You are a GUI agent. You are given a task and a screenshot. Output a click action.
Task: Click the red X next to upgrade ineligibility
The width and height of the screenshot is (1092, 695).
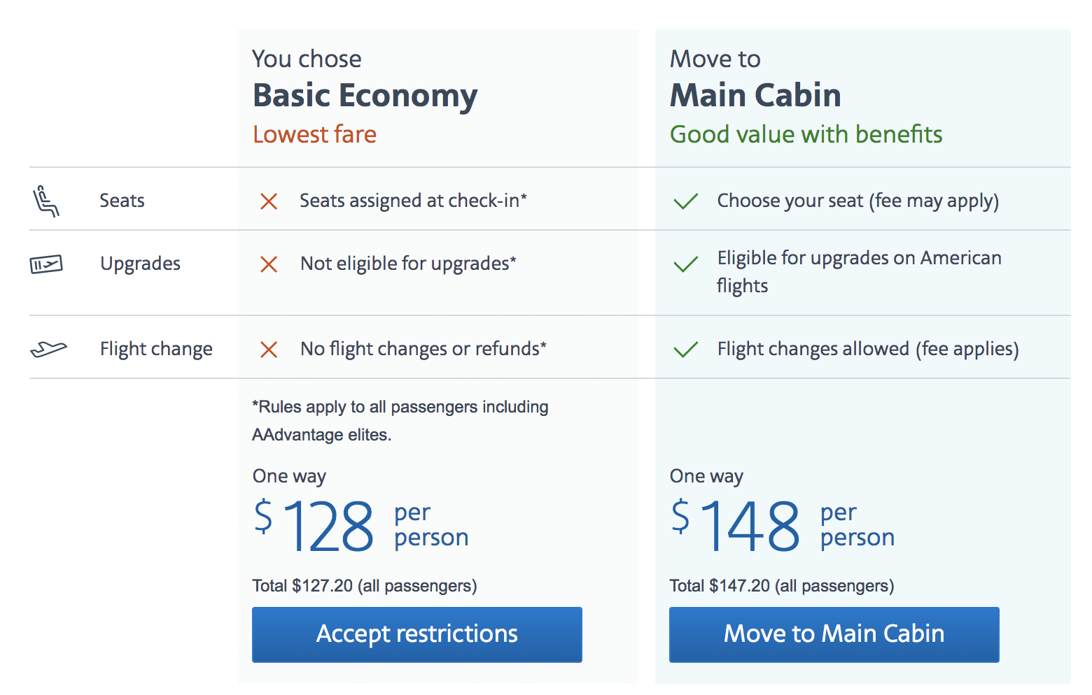click(269, 264)
